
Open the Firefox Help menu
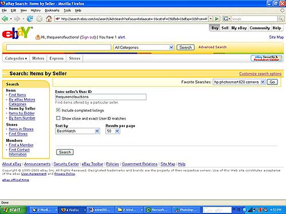tap(78, 10)
